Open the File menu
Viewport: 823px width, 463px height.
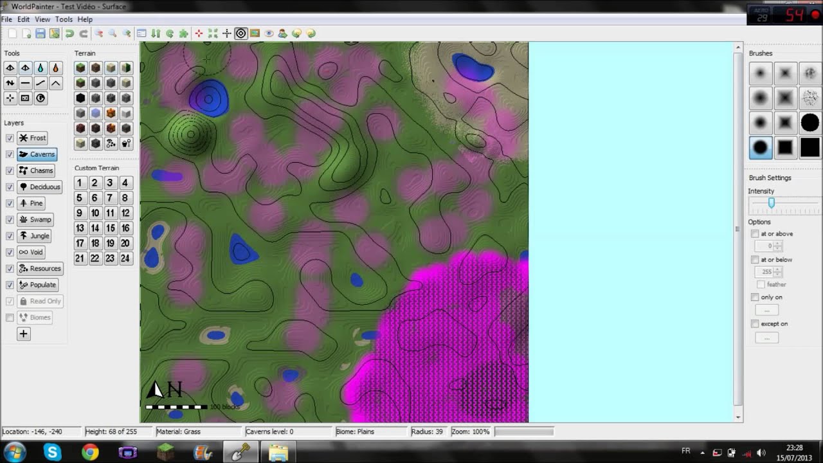pos(6,19)
